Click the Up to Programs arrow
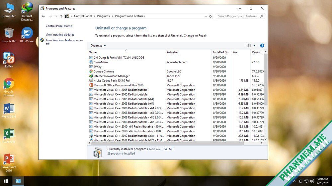The width and height of the screenshot is (332, 186). (x=61, y=16)
